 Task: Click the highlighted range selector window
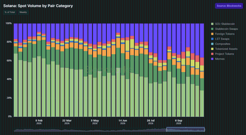tap(186, 129)
